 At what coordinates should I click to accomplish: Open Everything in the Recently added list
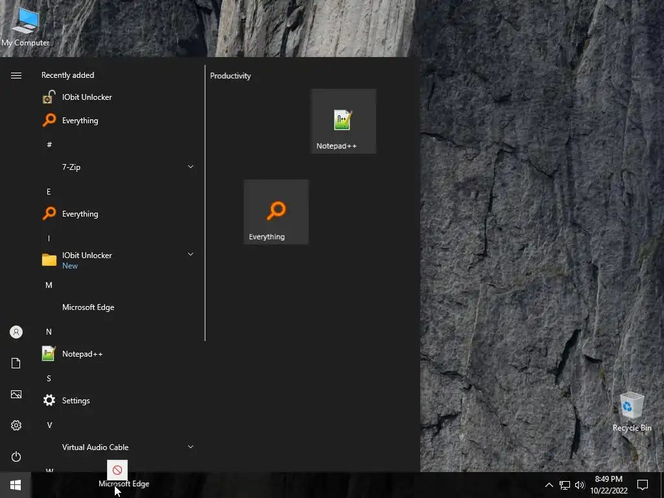(x=119, y=120)
